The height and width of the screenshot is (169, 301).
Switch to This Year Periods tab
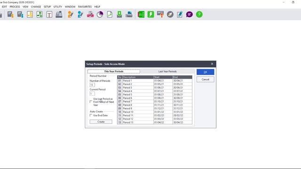114,71
